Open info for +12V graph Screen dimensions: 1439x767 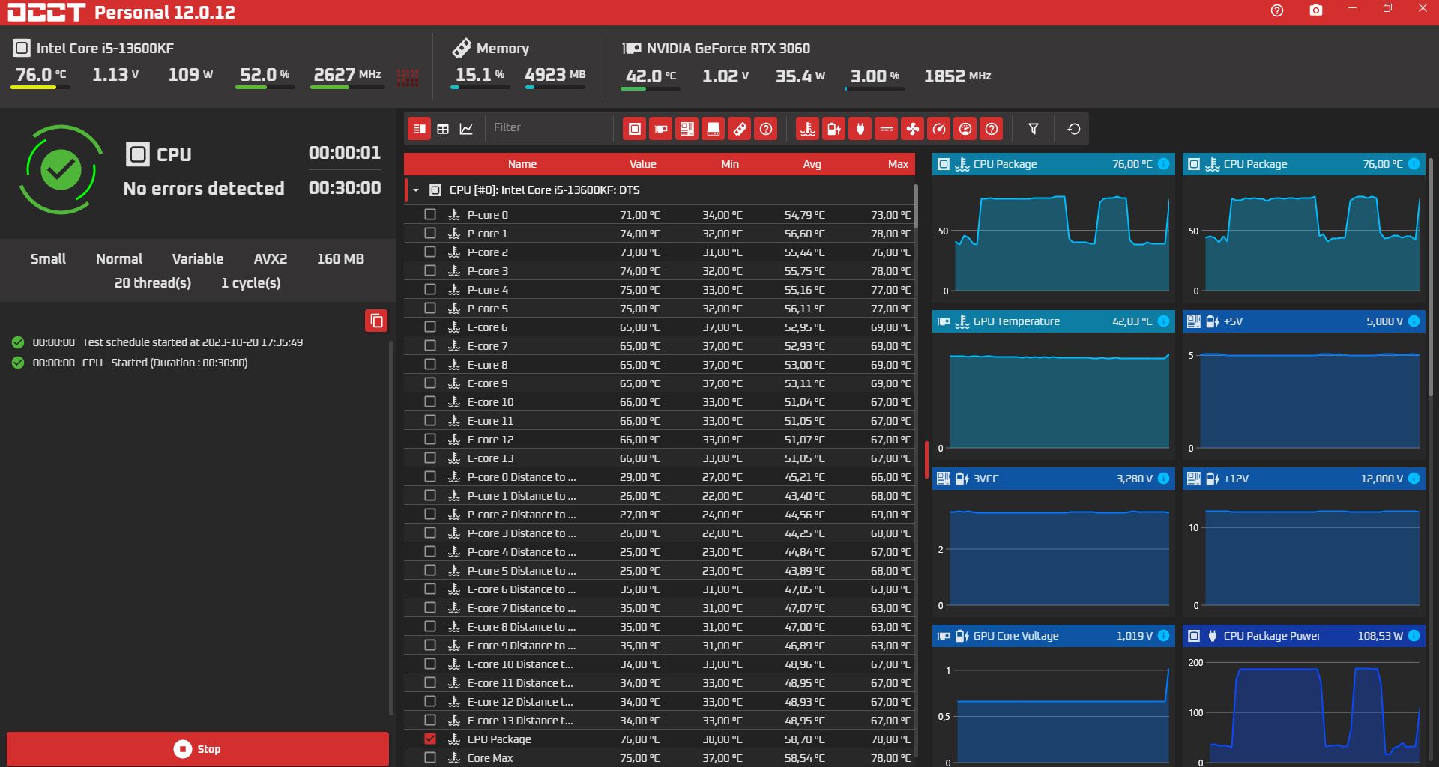click(1414, 479)
